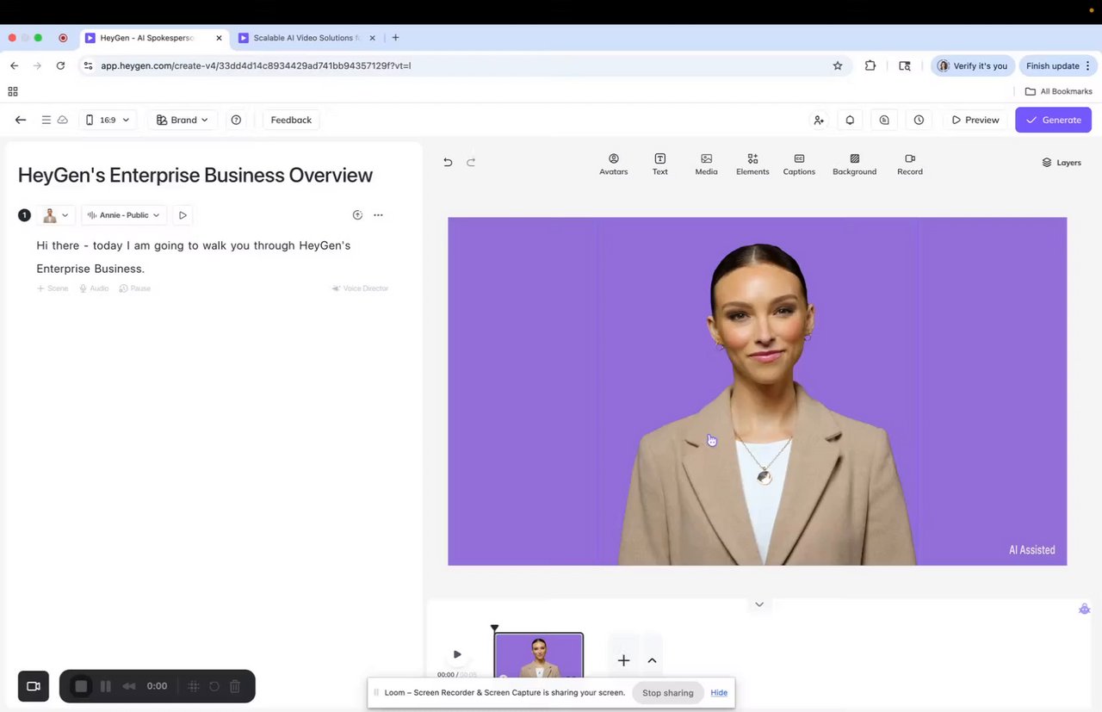Add a new scene with plus button
Viewport: 1102px width, 712px height.
623,660
